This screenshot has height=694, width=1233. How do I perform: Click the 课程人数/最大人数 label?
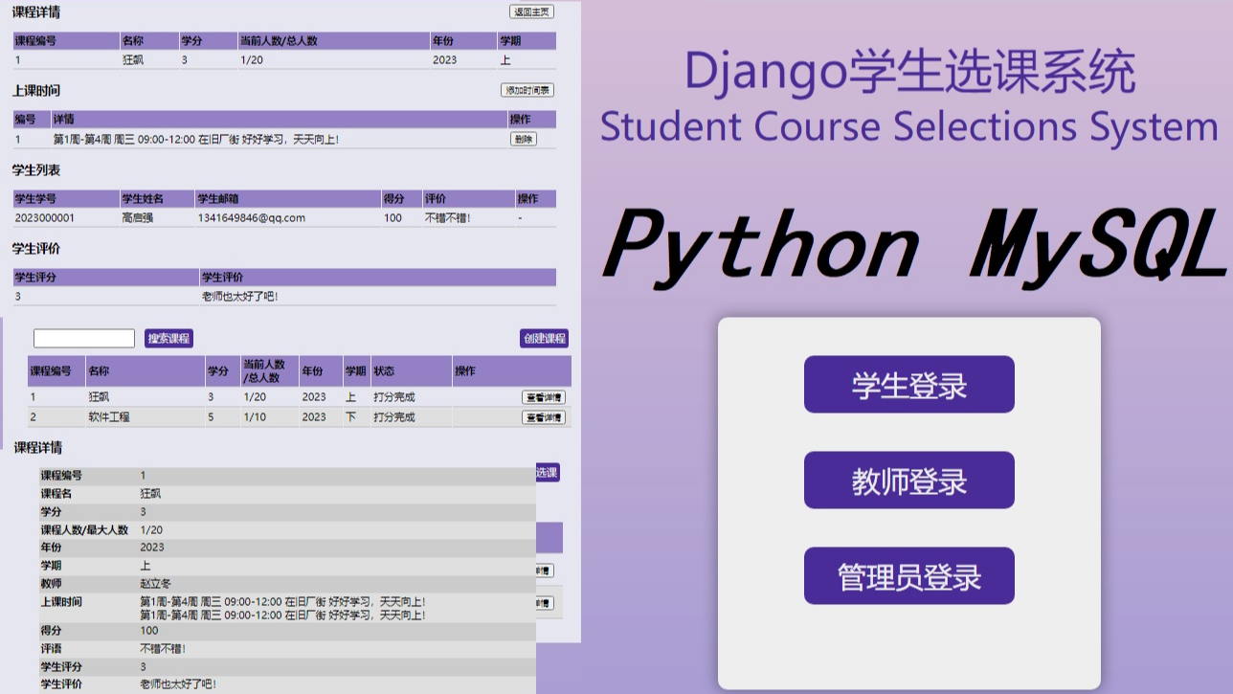tap(84, 530)
